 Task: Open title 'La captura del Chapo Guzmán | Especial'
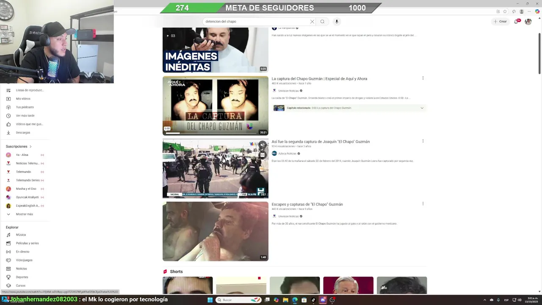tap(319, 79)
